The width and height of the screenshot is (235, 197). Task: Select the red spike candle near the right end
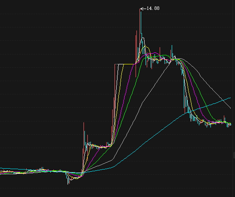(x=224, y=119)
